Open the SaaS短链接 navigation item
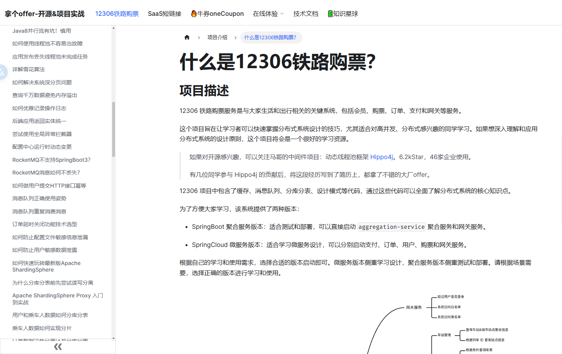The image size is (562, 354). click(x=164, y=13)
